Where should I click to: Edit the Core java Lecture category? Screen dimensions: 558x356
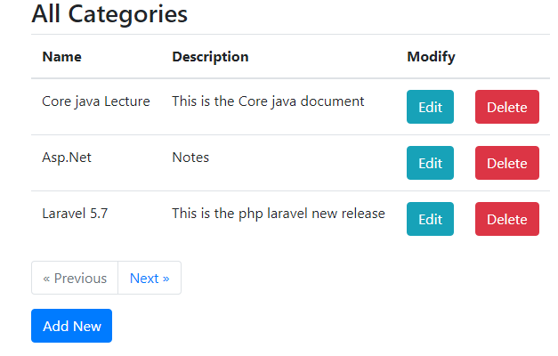[x=430, y=107]
